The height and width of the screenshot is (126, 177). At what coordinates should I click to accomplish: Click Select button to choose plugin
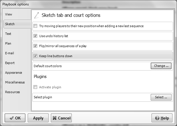pos(161,97)
